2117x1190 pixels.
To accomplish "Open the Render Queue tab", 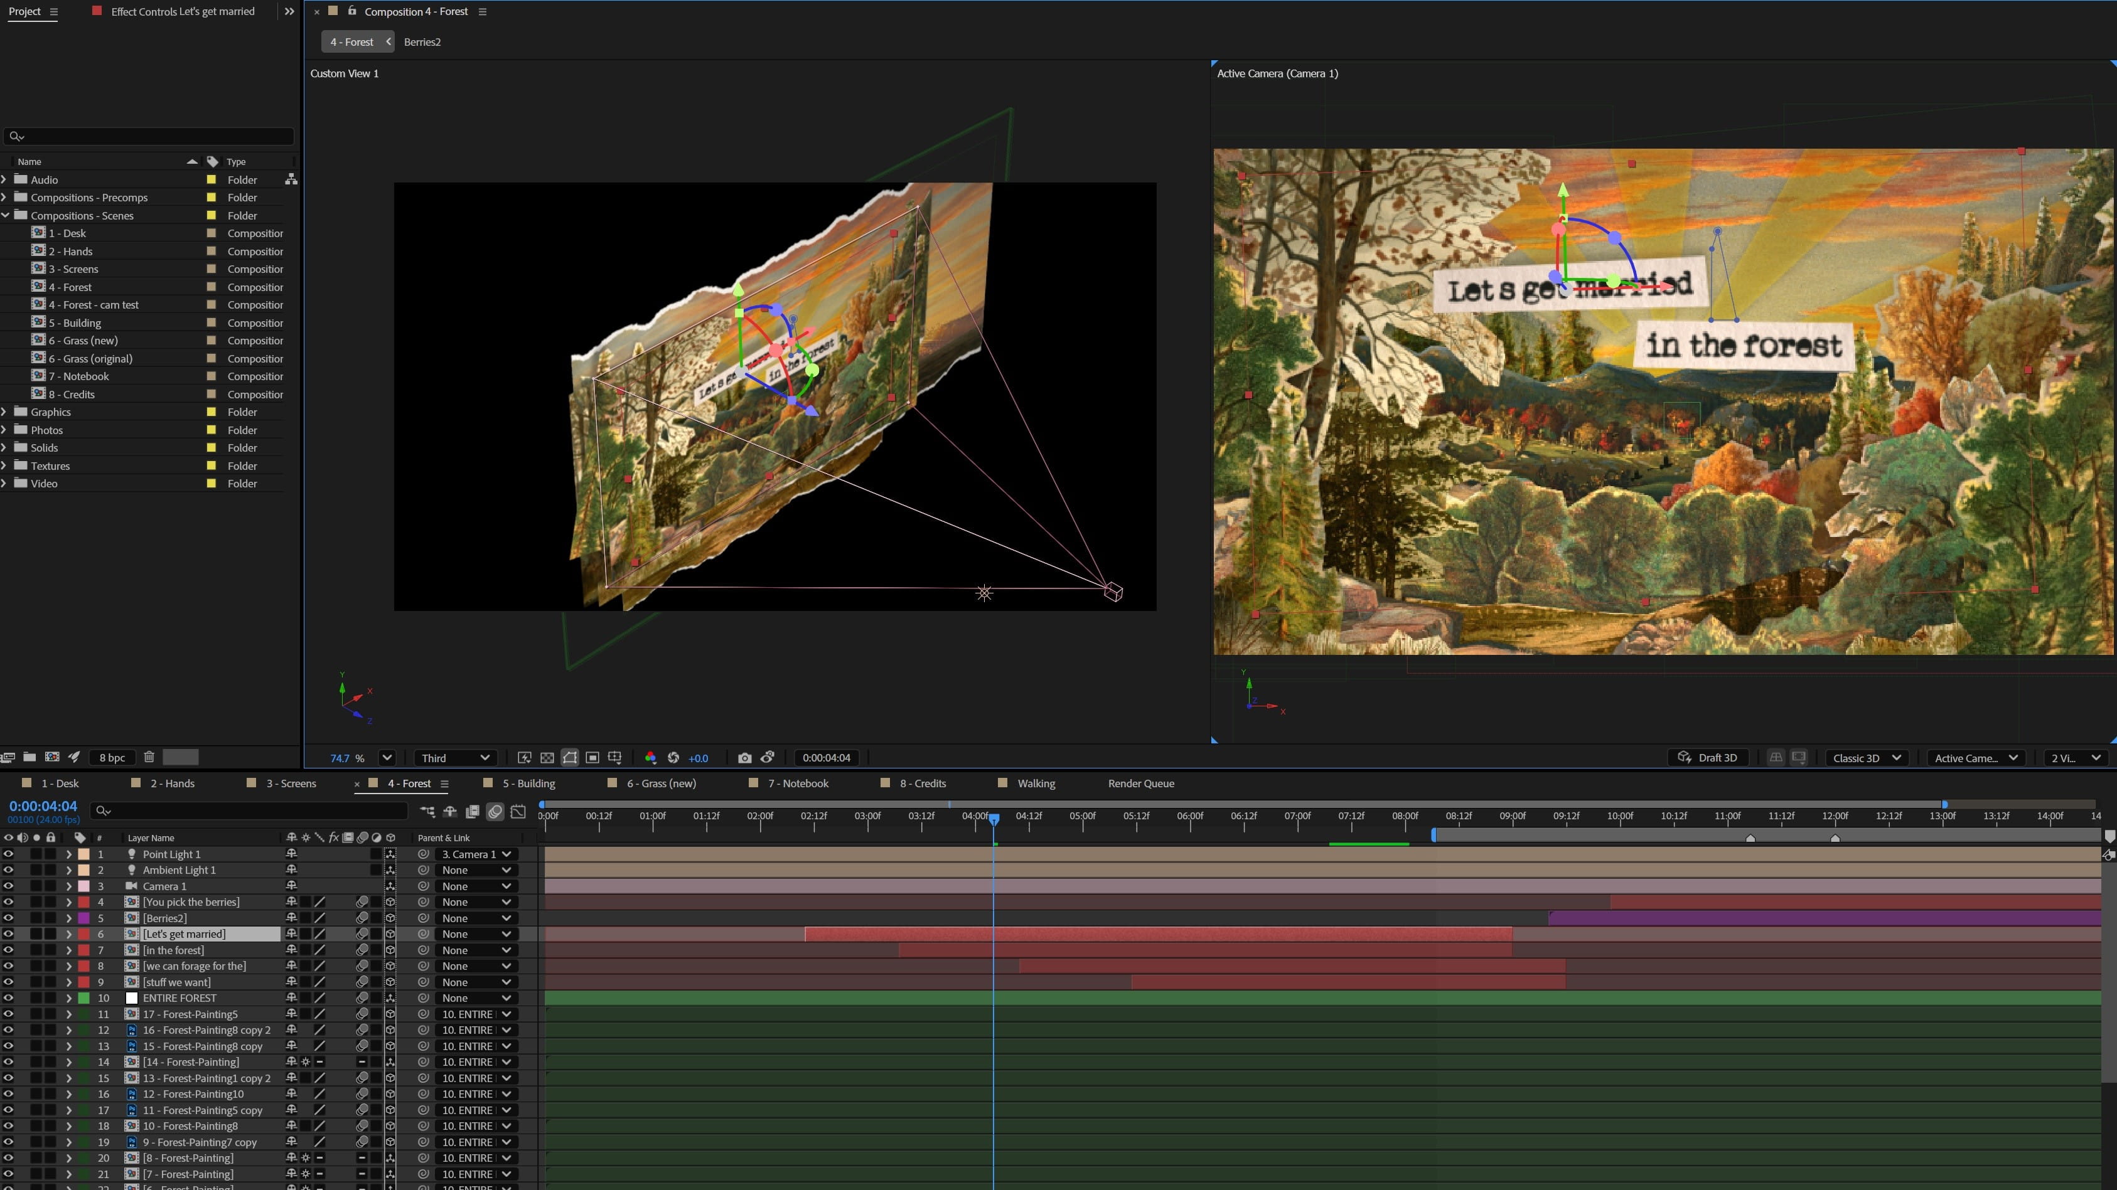I will click(x=1140, y=784).
